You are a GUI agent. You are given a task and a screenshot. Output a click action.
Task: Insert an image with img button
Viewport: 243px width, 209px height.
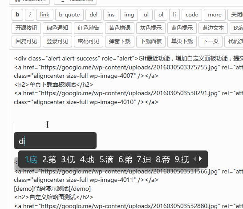click(x=129, y=15)
